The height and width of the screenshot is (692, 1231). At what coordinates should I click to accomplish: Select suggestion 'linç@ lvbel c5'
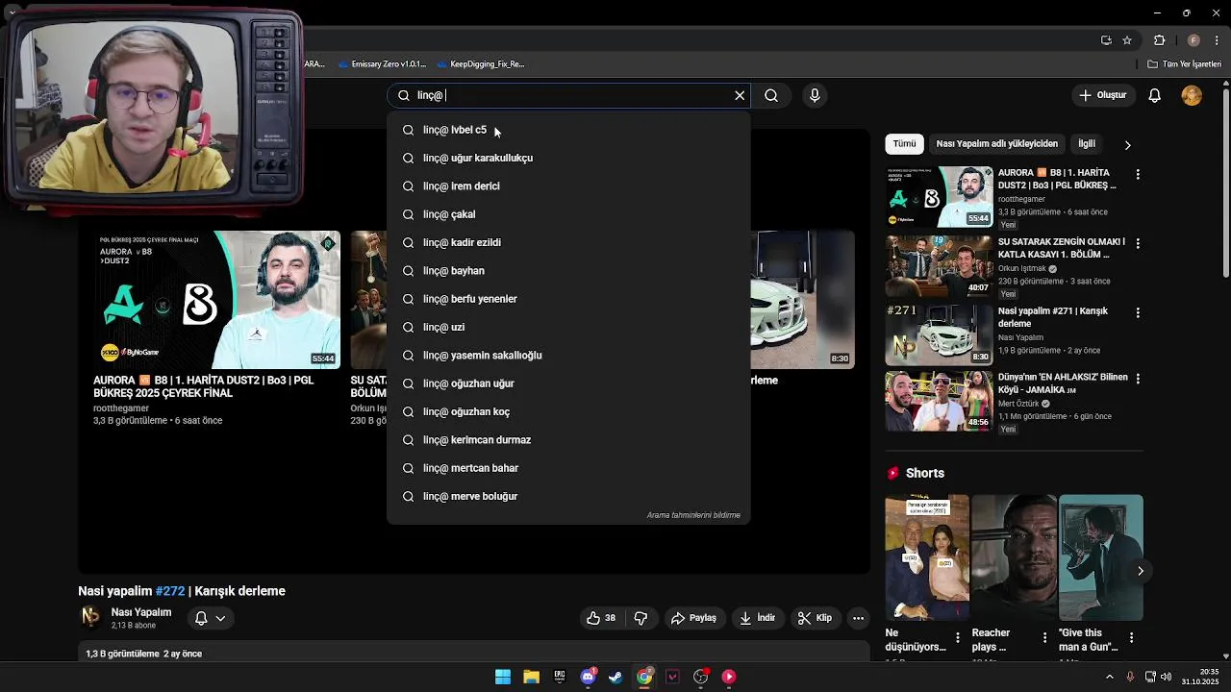coord(568,130)
